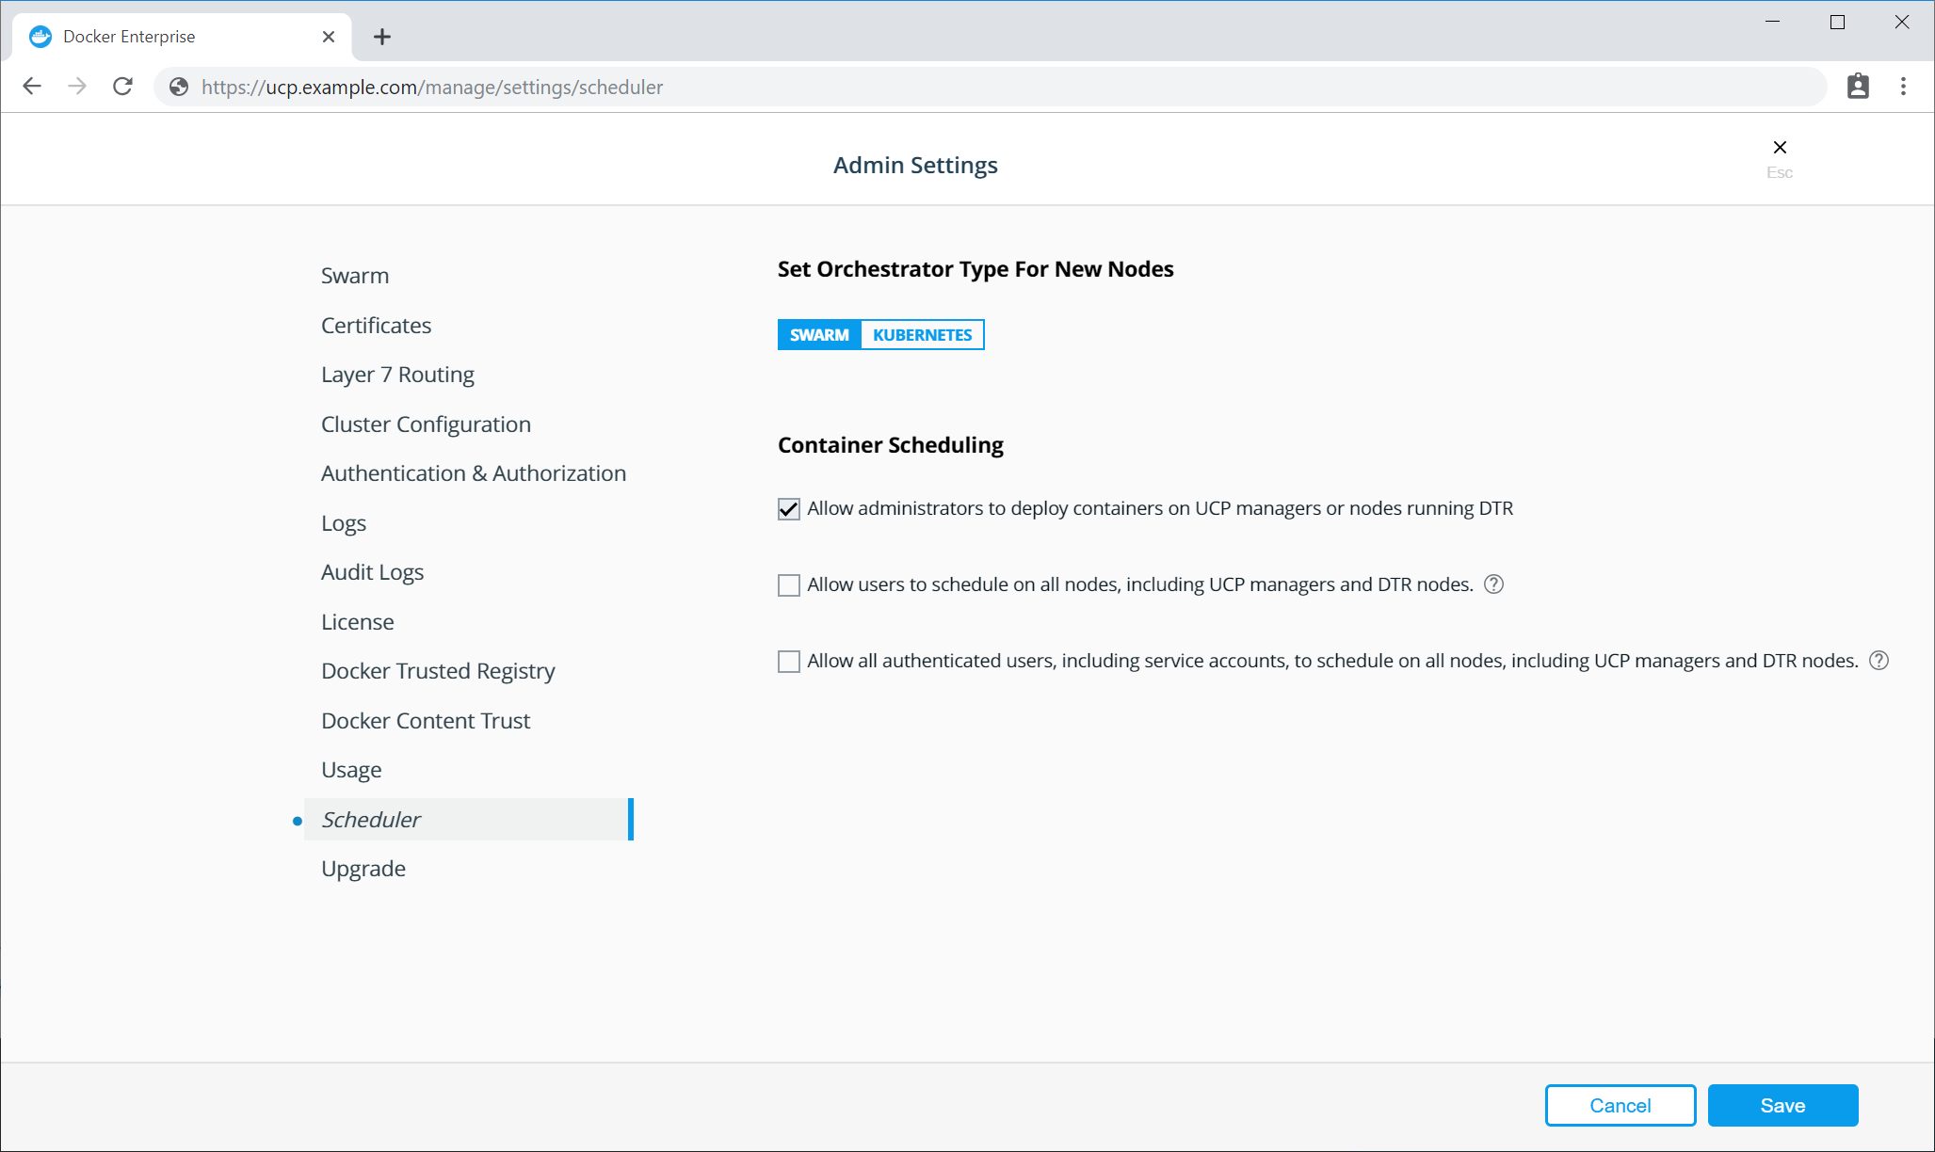Reload the page with refresh icon

[x=122, y=87]
